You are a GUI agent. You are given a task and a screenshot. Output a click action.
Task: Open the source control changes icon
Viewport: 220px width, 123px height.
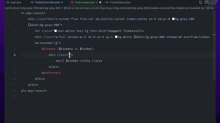tap(200, 2)
